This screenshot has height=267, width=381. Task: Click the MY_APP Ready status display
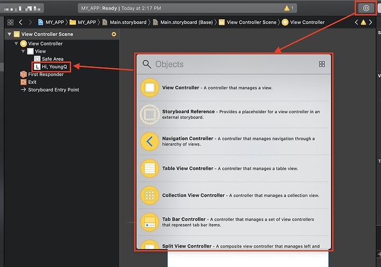(x=187, y=8)
